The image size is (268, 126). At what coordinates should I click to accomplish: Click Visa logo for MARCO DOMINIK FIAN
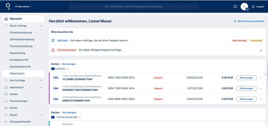(55, 99)
